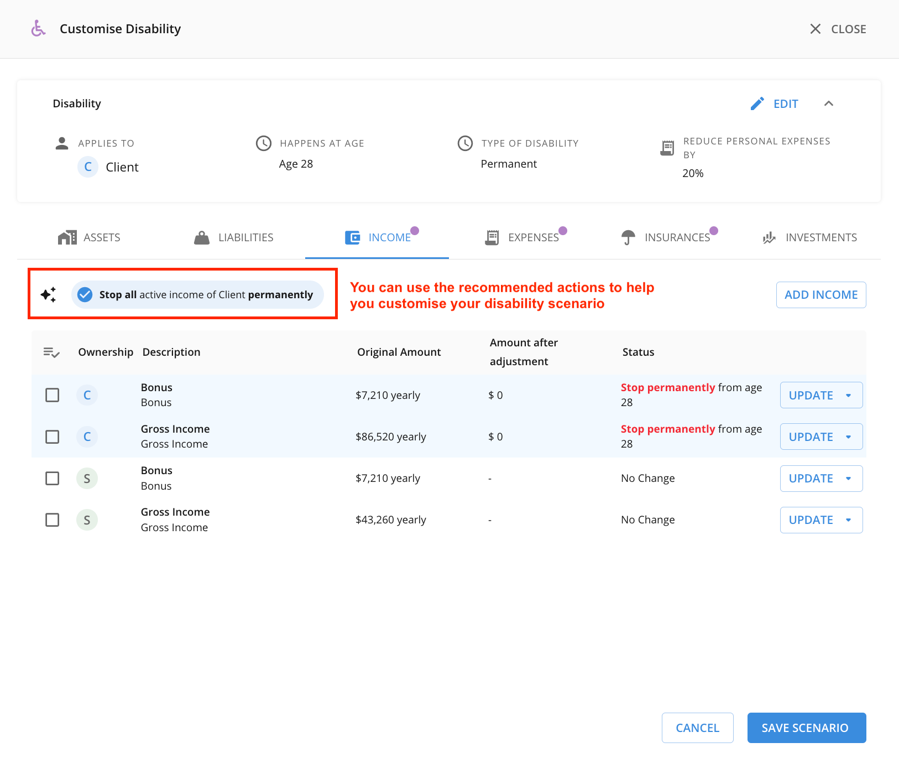Close the Customise Disability dialog
The height and width of the screenshot is (758, 899).
[838, 29]
